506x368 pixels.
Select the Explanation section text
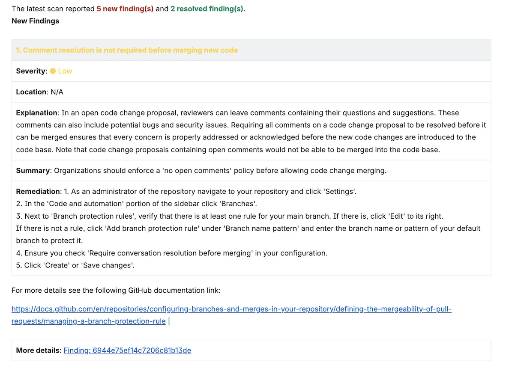(250, 131)
